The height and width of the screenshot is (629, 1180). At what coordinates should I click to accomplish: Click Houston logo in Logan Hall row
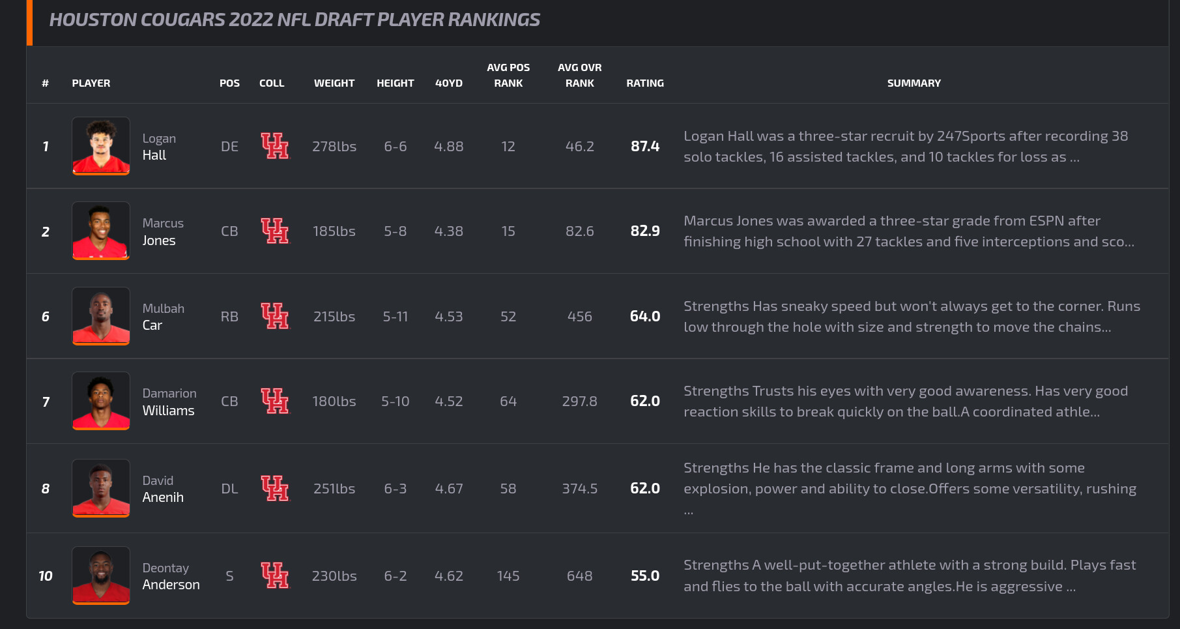[x=274, y=146]
